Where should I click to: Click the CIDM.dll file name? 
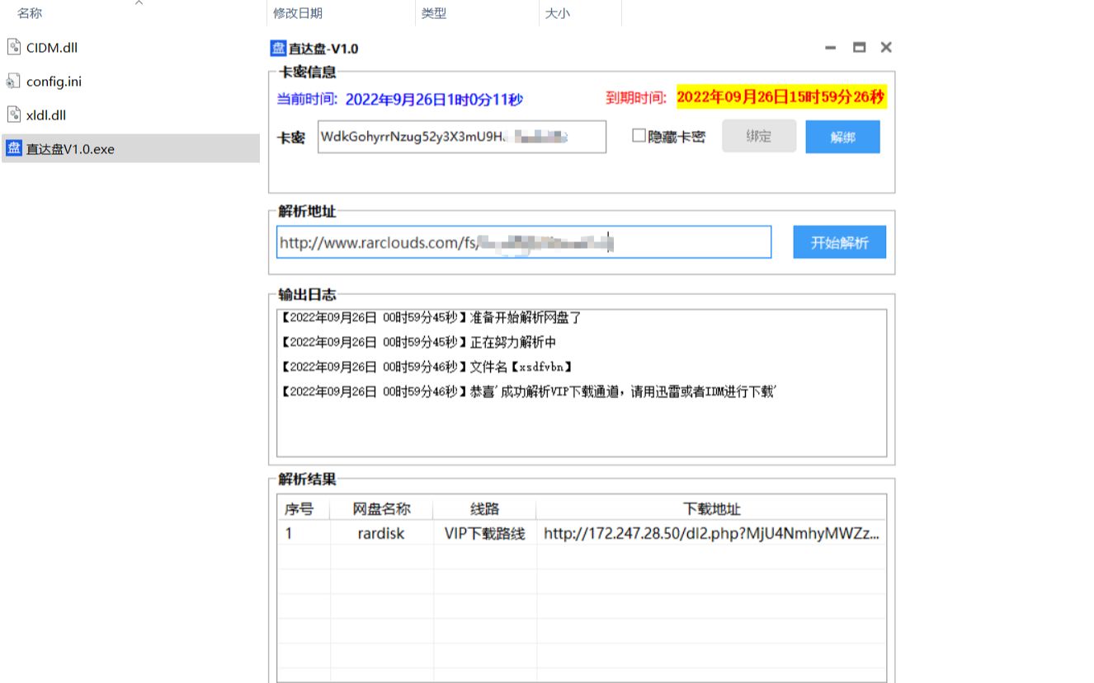click(52, 48)
